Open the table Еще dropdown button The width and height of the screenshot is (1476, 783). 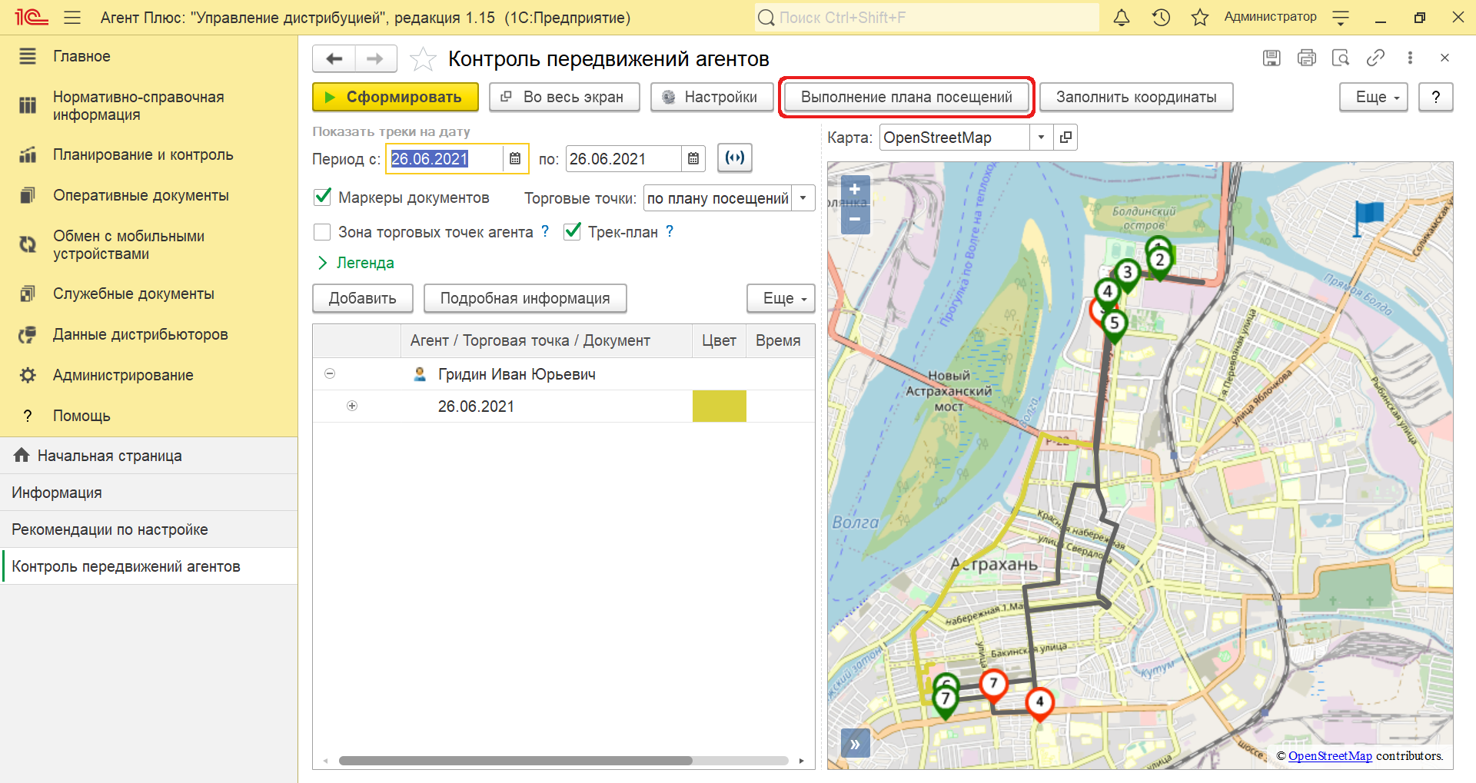click(x=780, y=298)
